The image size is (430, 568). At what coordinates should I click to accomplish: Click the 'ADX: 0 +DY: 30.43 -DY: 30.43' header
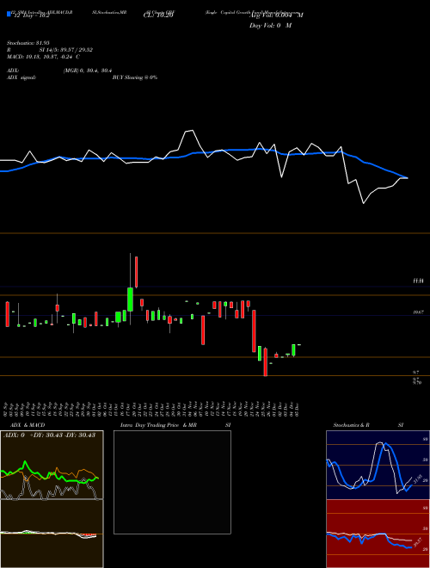[50, 435]
